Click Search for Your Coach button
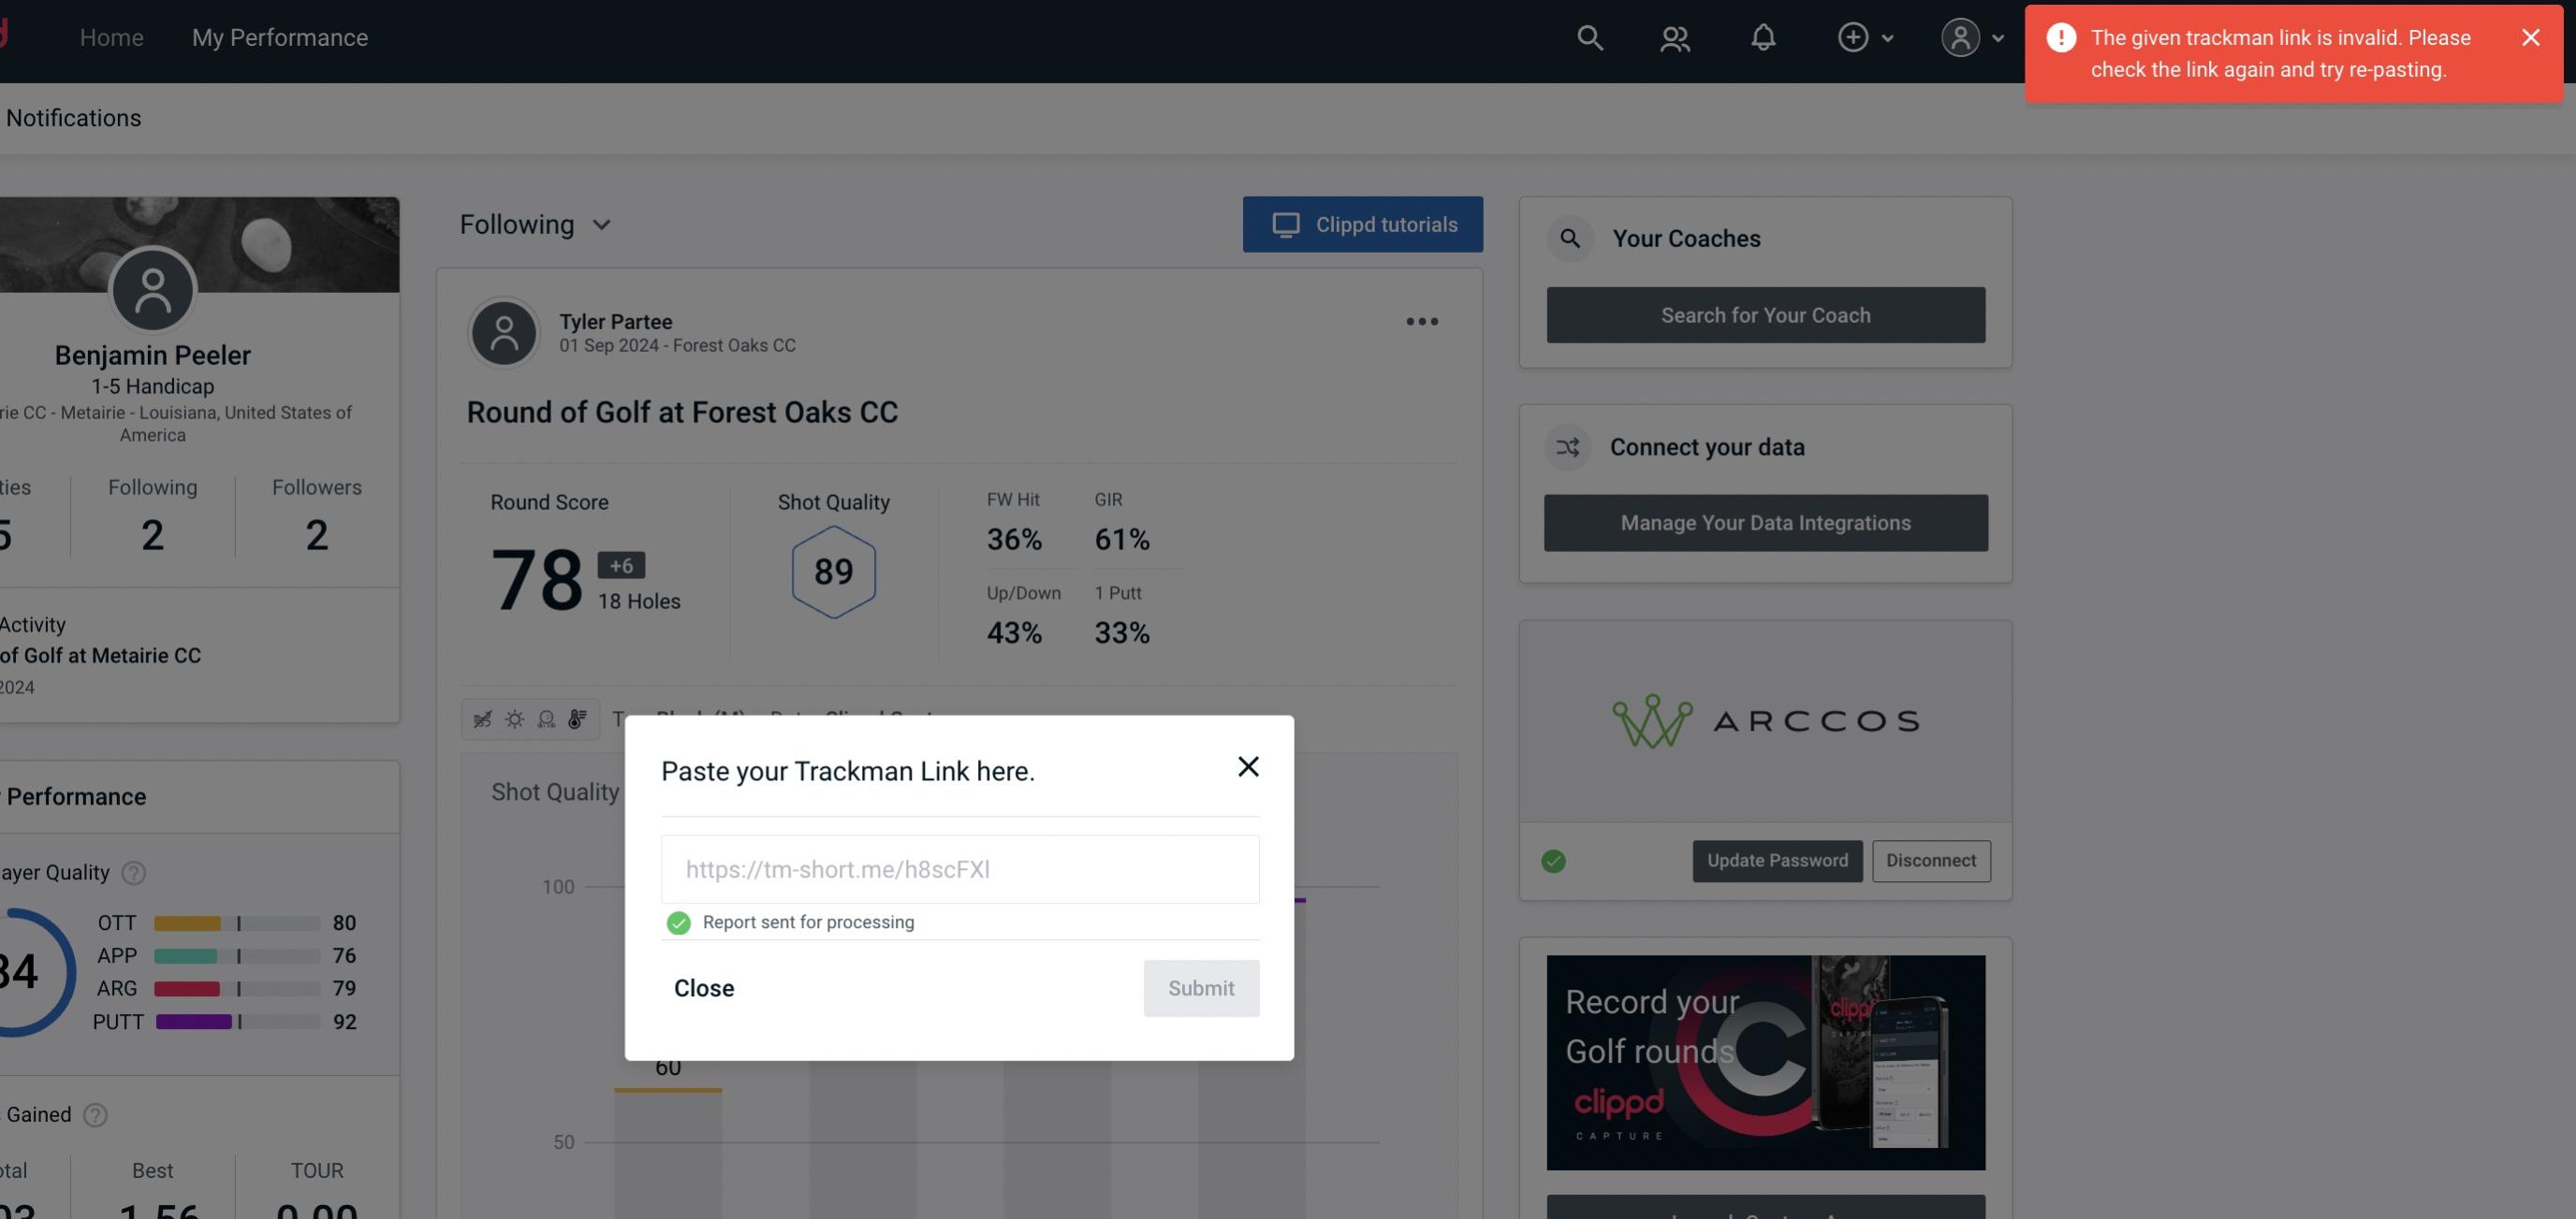Screen dimensions: 2576x1219 1766,313
